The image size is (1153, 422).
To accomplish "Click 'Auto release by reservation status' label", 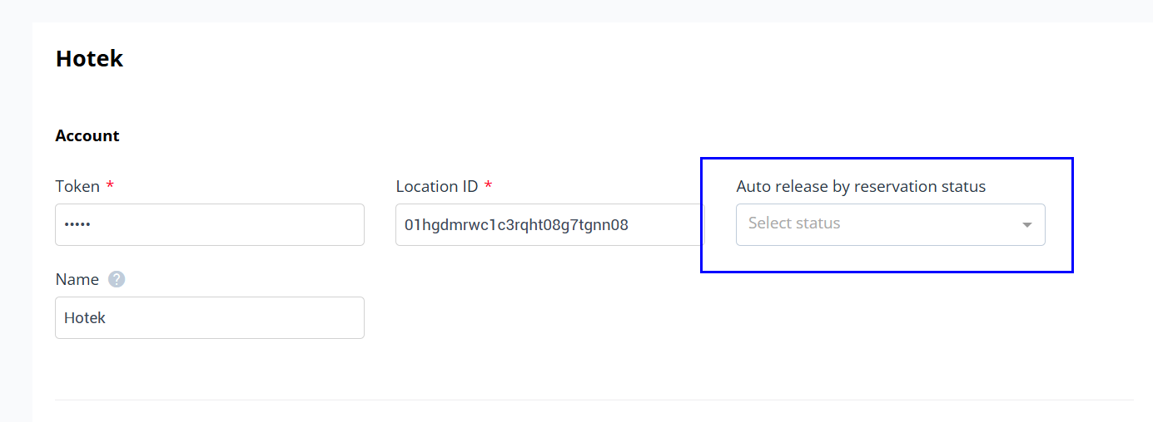I will point(861,186).
